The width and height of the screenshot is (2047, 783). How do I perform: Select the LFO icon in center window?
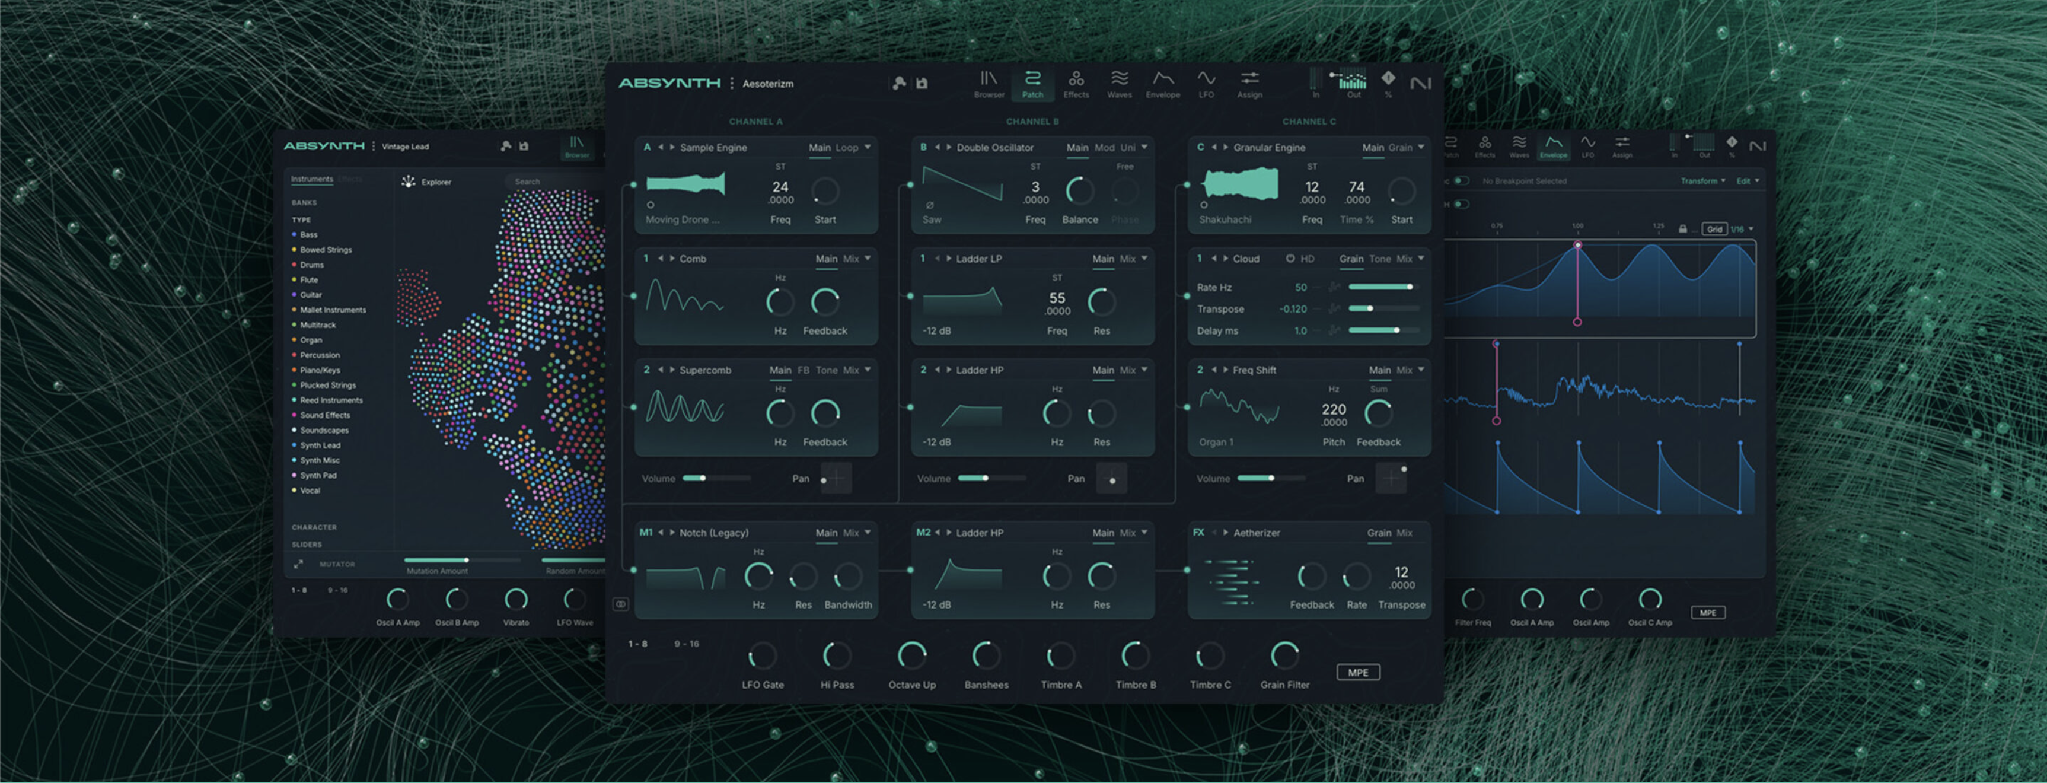[x=1206, y=82]
